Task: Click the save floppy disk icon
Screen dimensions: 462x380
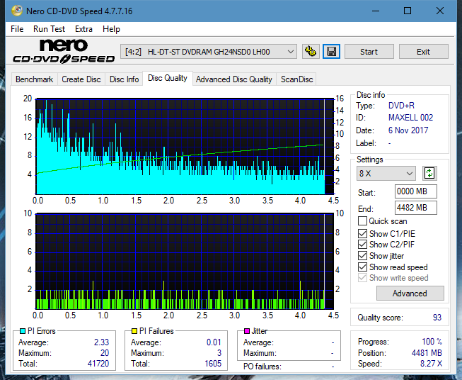Action: click(332, 52)
